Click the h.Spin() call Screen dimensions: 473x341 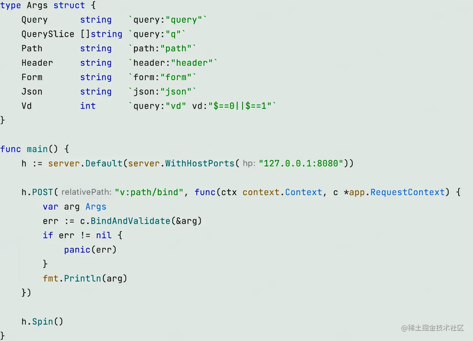pyautogui.click(x=43, y=321)
